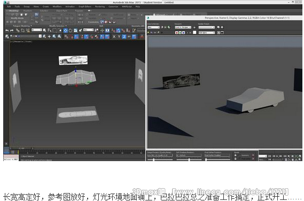
Task: Toggle the green channel display
Action: [x=180, y=33]
